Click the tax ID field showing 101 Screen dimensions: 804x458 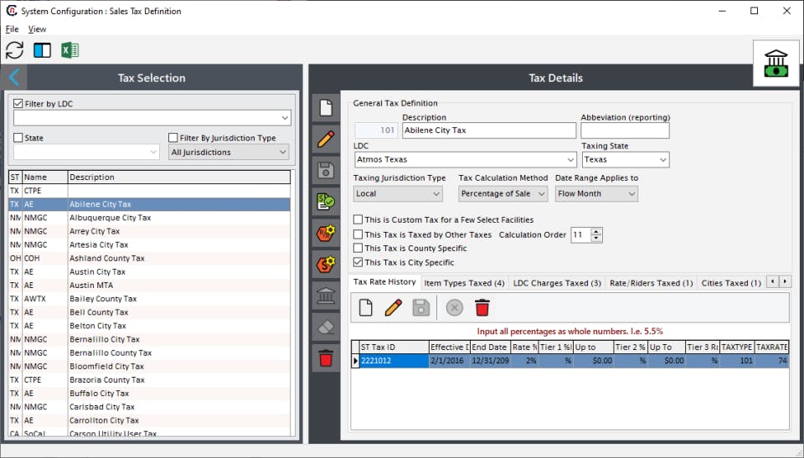point(376,131)
